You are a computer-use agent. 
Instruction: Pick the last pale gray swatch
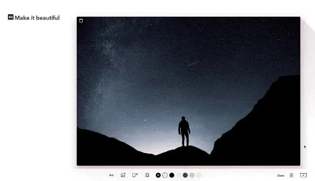199,175
